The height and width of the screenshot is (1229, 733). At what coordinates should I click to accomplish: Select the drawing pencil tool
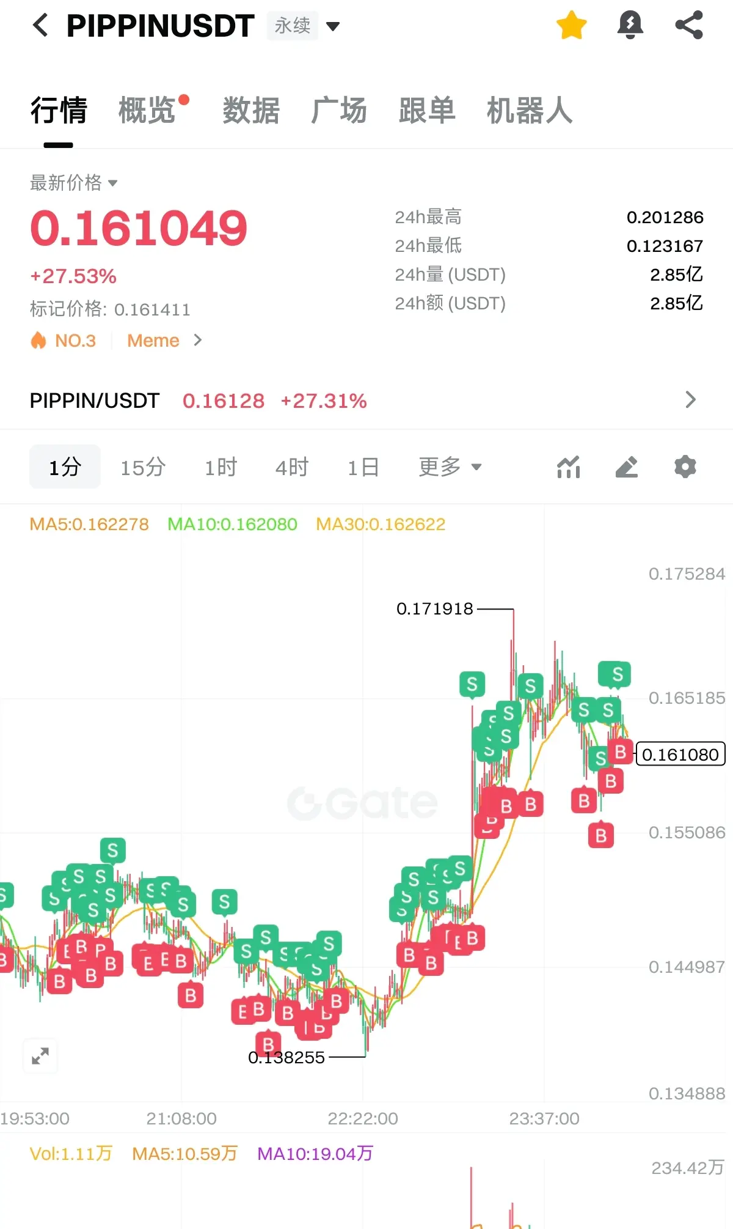[627, 467]
